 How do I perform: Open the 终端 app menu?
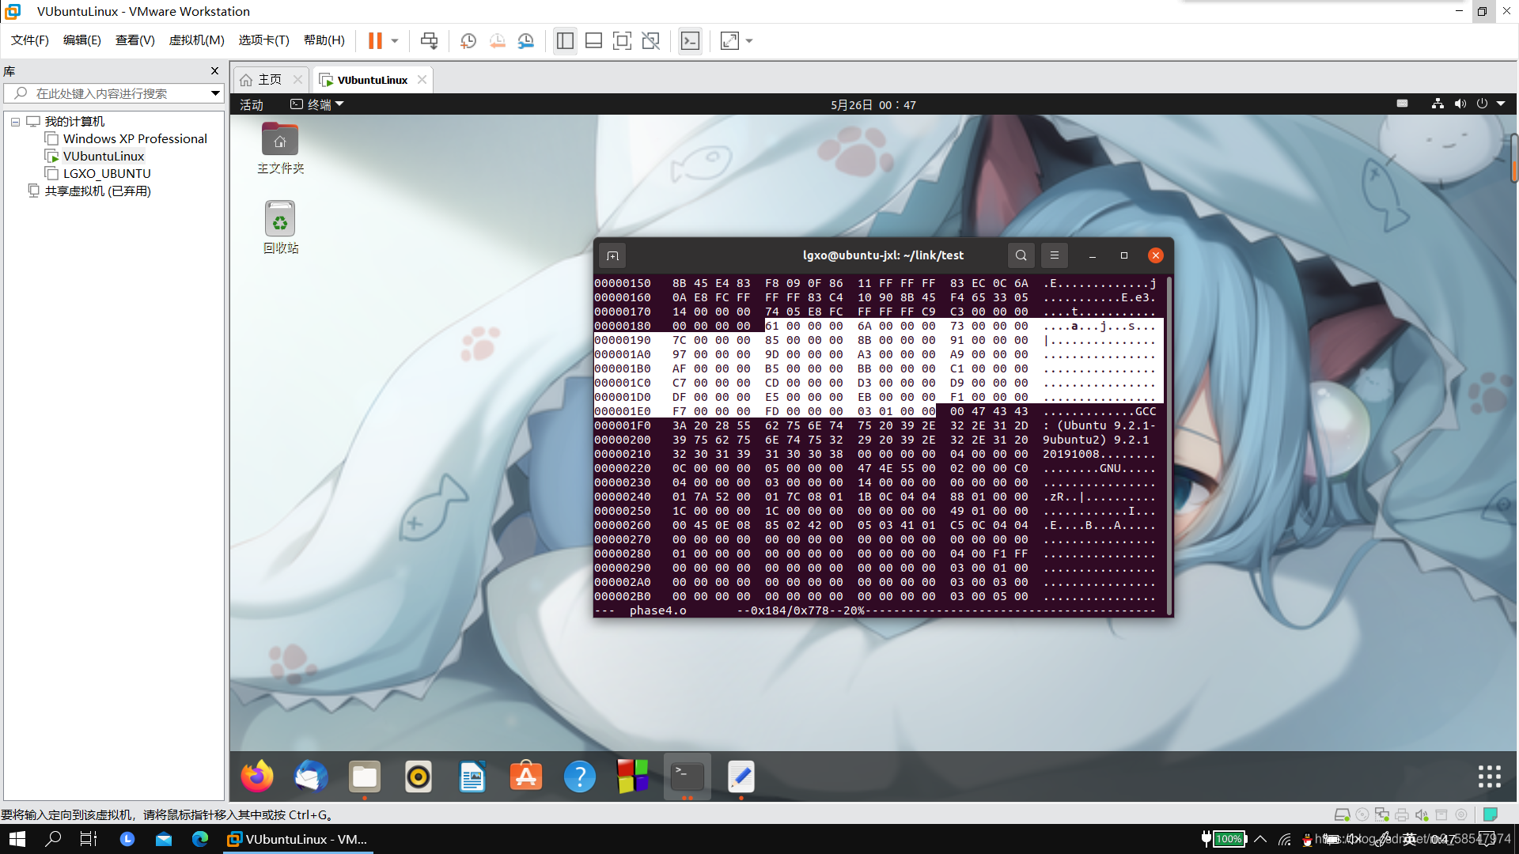(317, 104)
